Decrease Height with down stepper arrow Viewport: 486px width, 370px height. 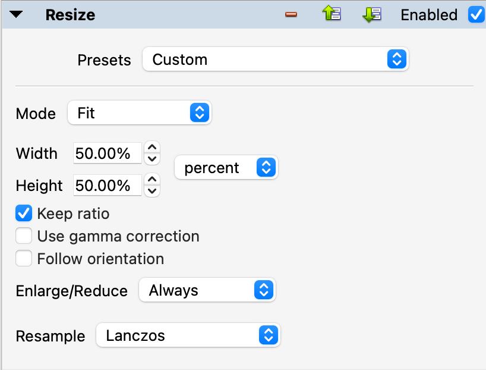tap(153, 191)
